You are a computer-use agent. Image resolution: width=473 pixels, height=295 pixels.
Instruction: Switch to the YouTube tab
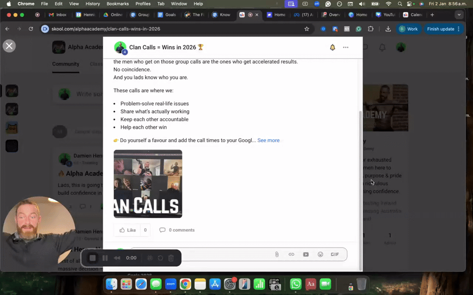point(385,15)
